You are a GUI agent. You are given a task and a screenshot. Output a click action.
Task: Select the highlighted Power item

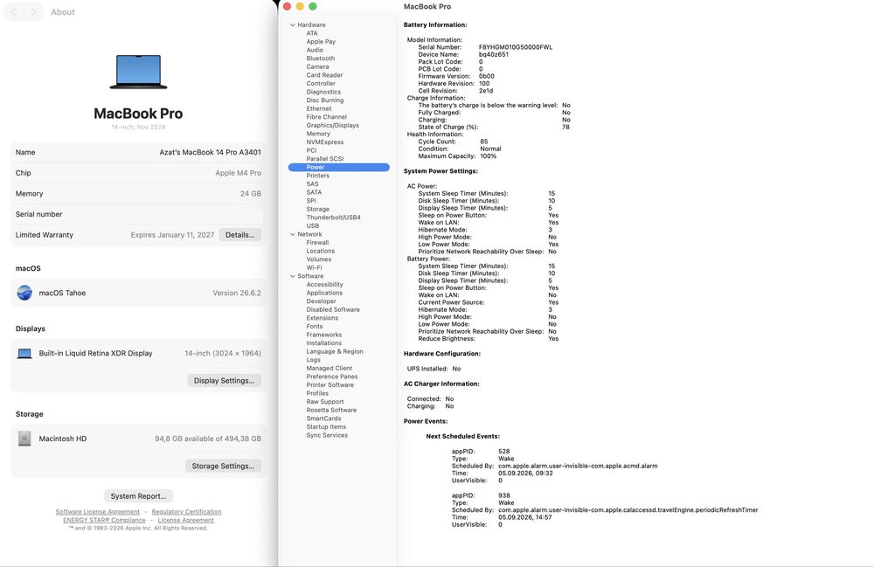point(338,167)
